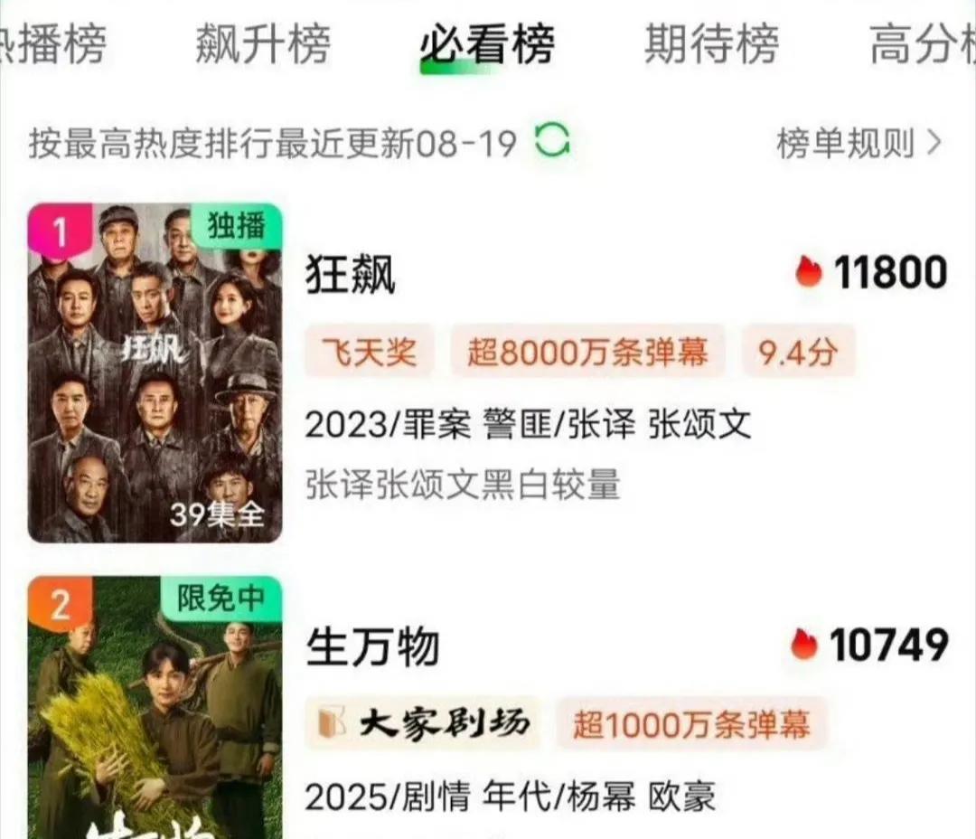Tap the flame icon beside 11800
The width and height of the screenshot is (976, 839).
pyautogui.click(x=809, y=271)
